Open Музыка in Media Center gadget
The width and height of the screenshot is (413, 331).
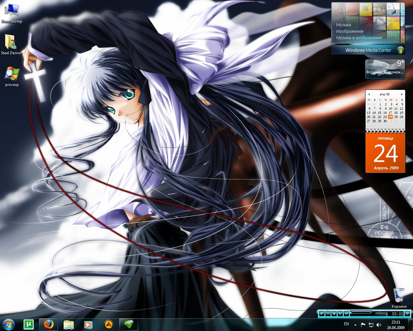coord(343,25)
